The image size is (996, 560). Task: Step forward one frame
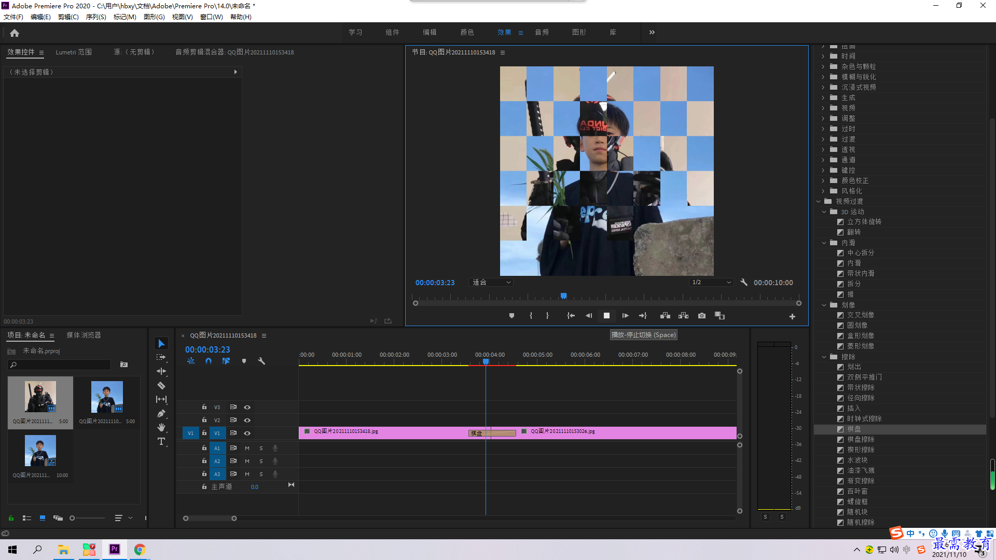[625, 316]
